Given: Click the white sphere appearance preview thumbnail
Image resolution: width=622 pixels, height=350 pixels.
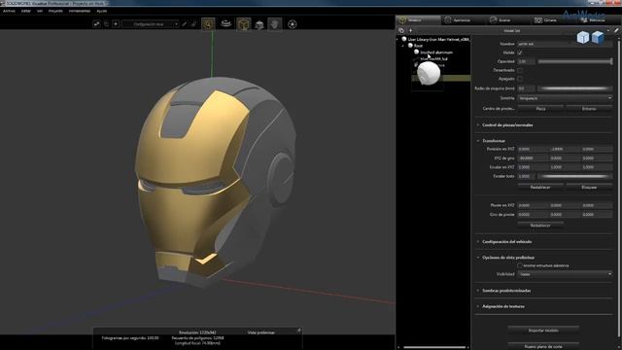Looking at the screenshot, I should (x=429, y=74).
